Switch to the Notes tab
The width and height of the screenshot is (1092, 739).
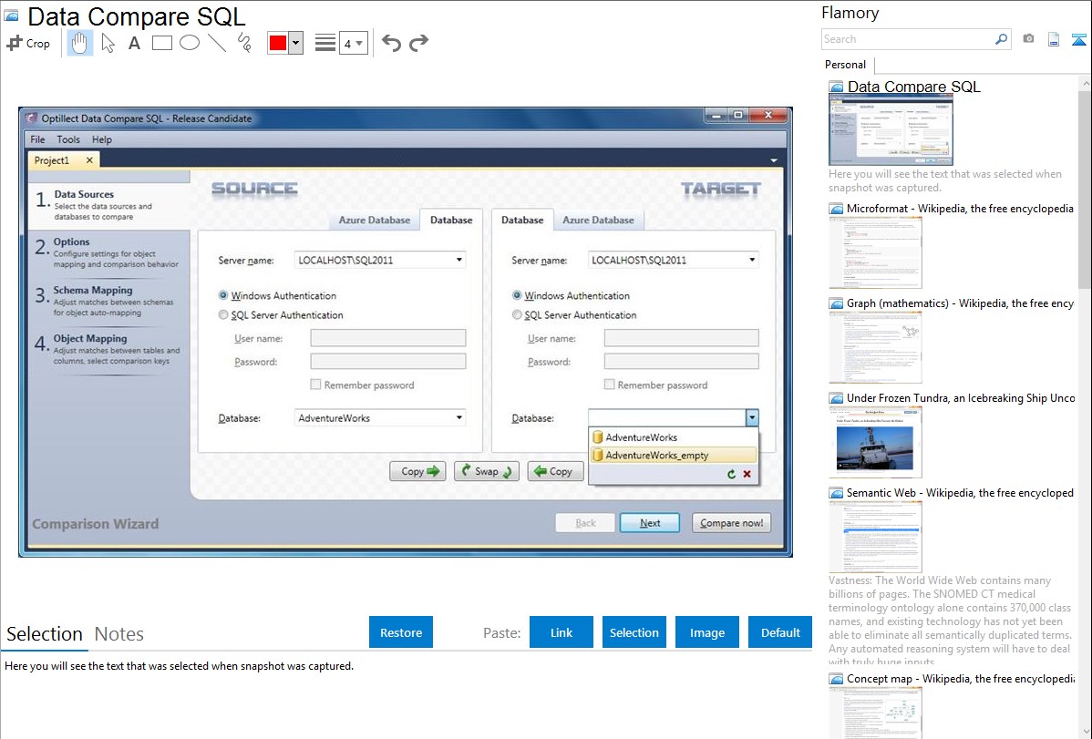pos(119,634)
